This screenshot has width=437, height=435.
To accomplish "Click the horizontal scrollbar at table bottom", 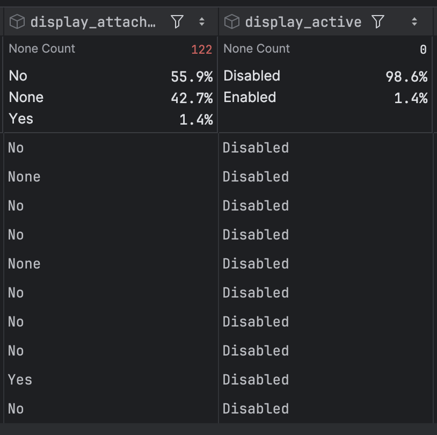I will (218, 429).
